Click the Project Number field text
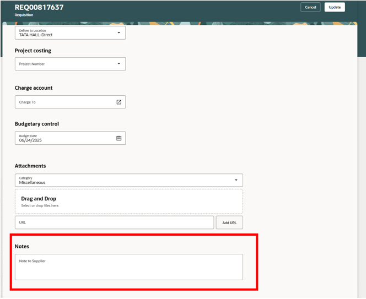The width and height of the screenshot is (366, 299). 33,64
